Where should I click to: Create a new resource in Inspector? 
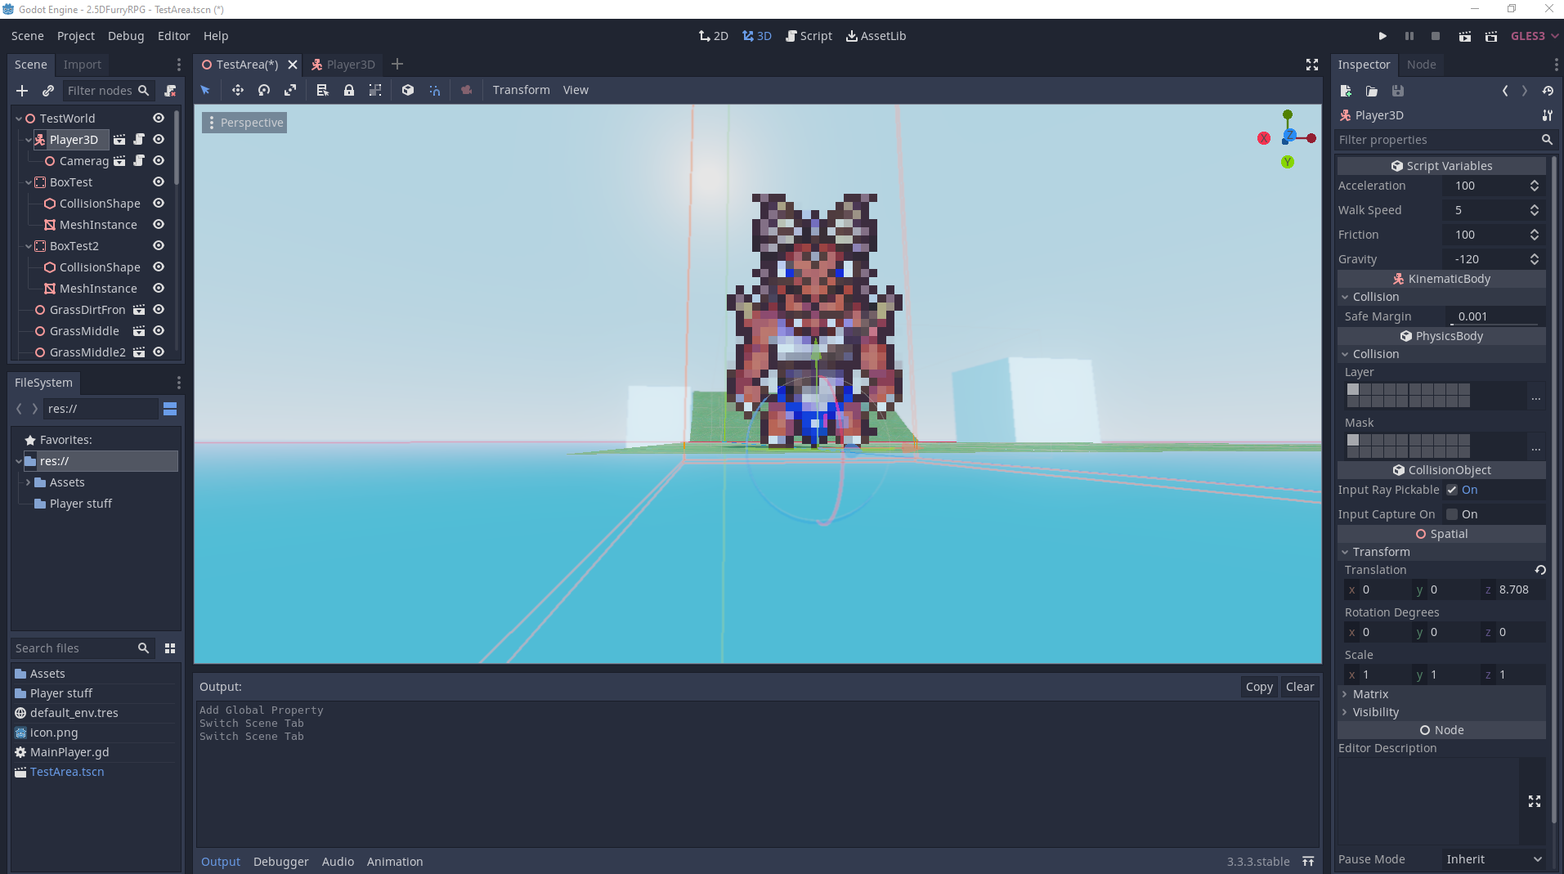pyautogui.click(x=1346, y=91)
